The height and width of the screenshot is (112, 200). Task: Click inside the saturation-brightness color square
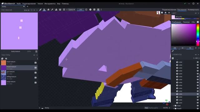[183, 35]
